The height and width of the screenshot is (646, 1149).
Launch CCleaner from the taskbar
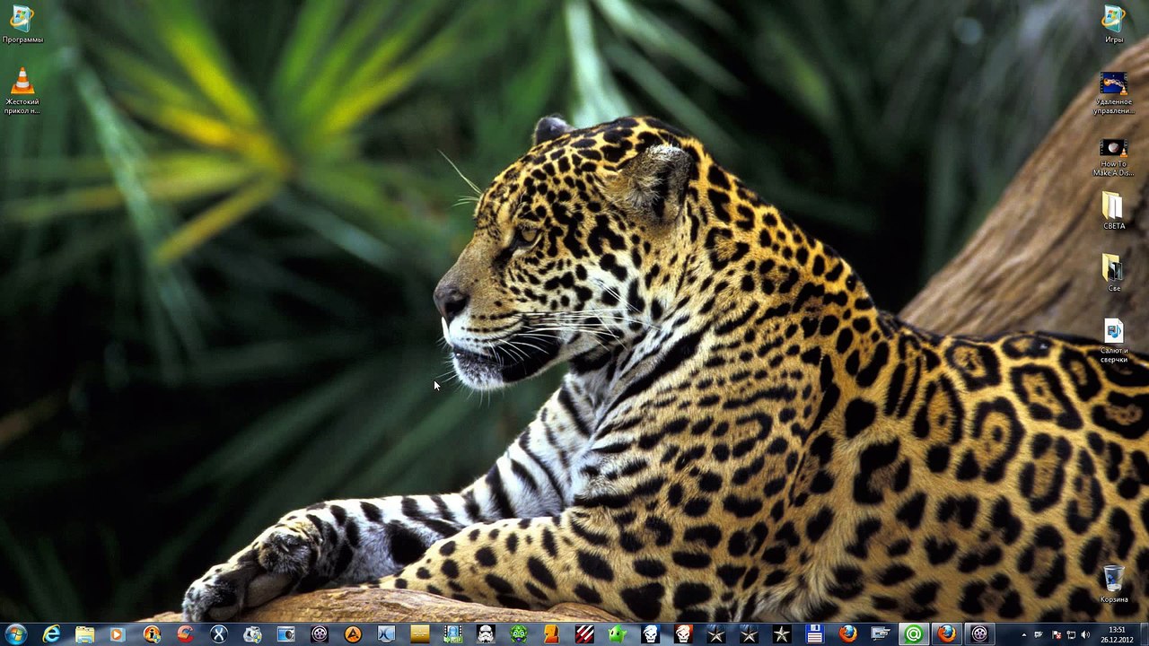click(x=185, y=634)
